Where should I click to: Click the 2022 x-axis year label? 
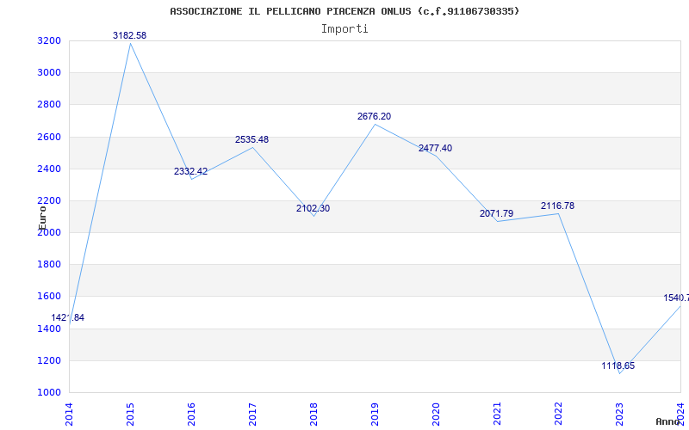tap(558, 415)
